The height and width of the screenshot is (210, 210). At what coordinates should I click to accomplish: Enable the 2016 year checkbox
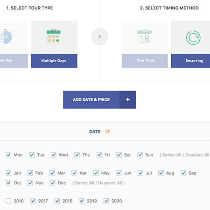8,201
